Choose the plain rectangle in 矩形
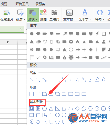This screenshot has width=110, height=125. 31,94
